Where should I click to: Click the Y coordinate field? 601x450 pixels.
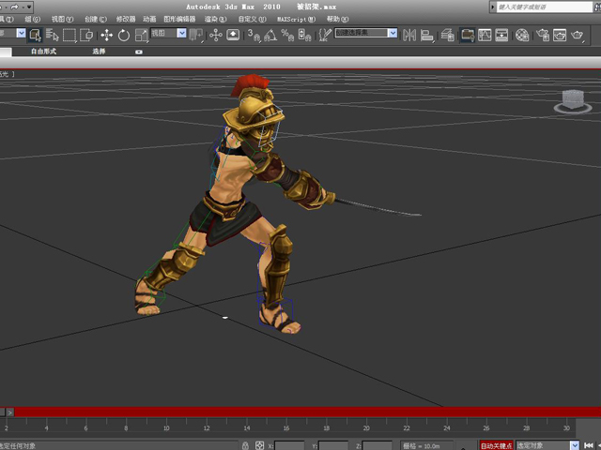point(333,446)
